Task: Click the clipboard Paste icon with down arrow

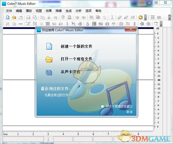Action: (63, 17)
